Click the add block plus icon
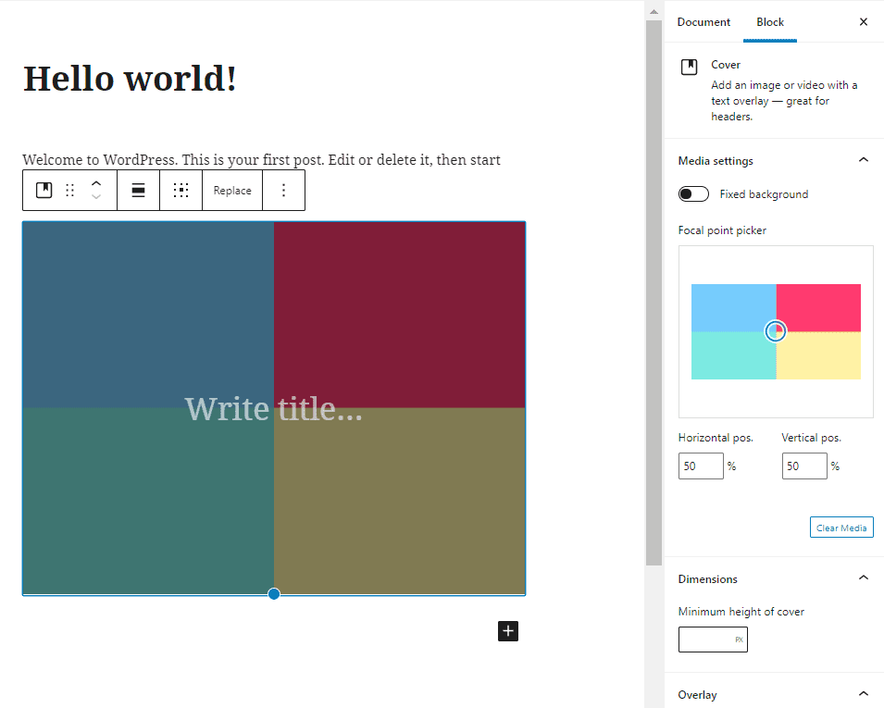Screen dimensions: 884x708 [x=507, y=631]
